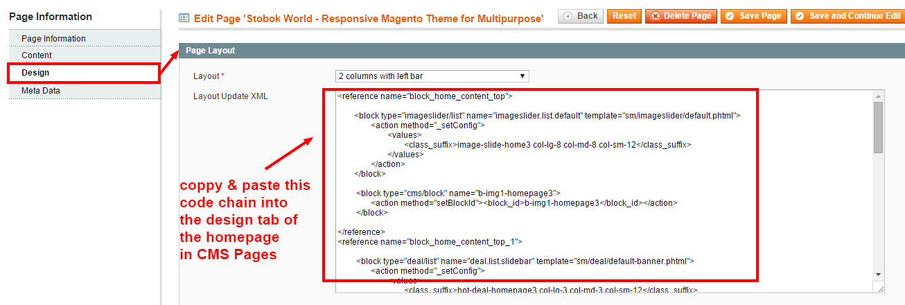Click the Page Layout section header
The height and width of the screenshot is (305, 905).
(x=542, y=51)
